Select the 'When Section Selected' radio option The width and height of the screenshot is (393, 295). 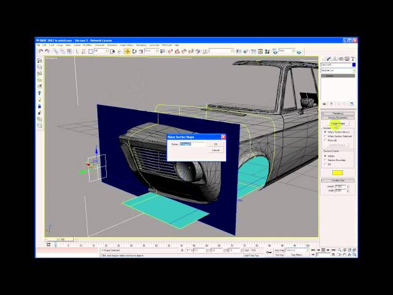[x=325, y=136]
